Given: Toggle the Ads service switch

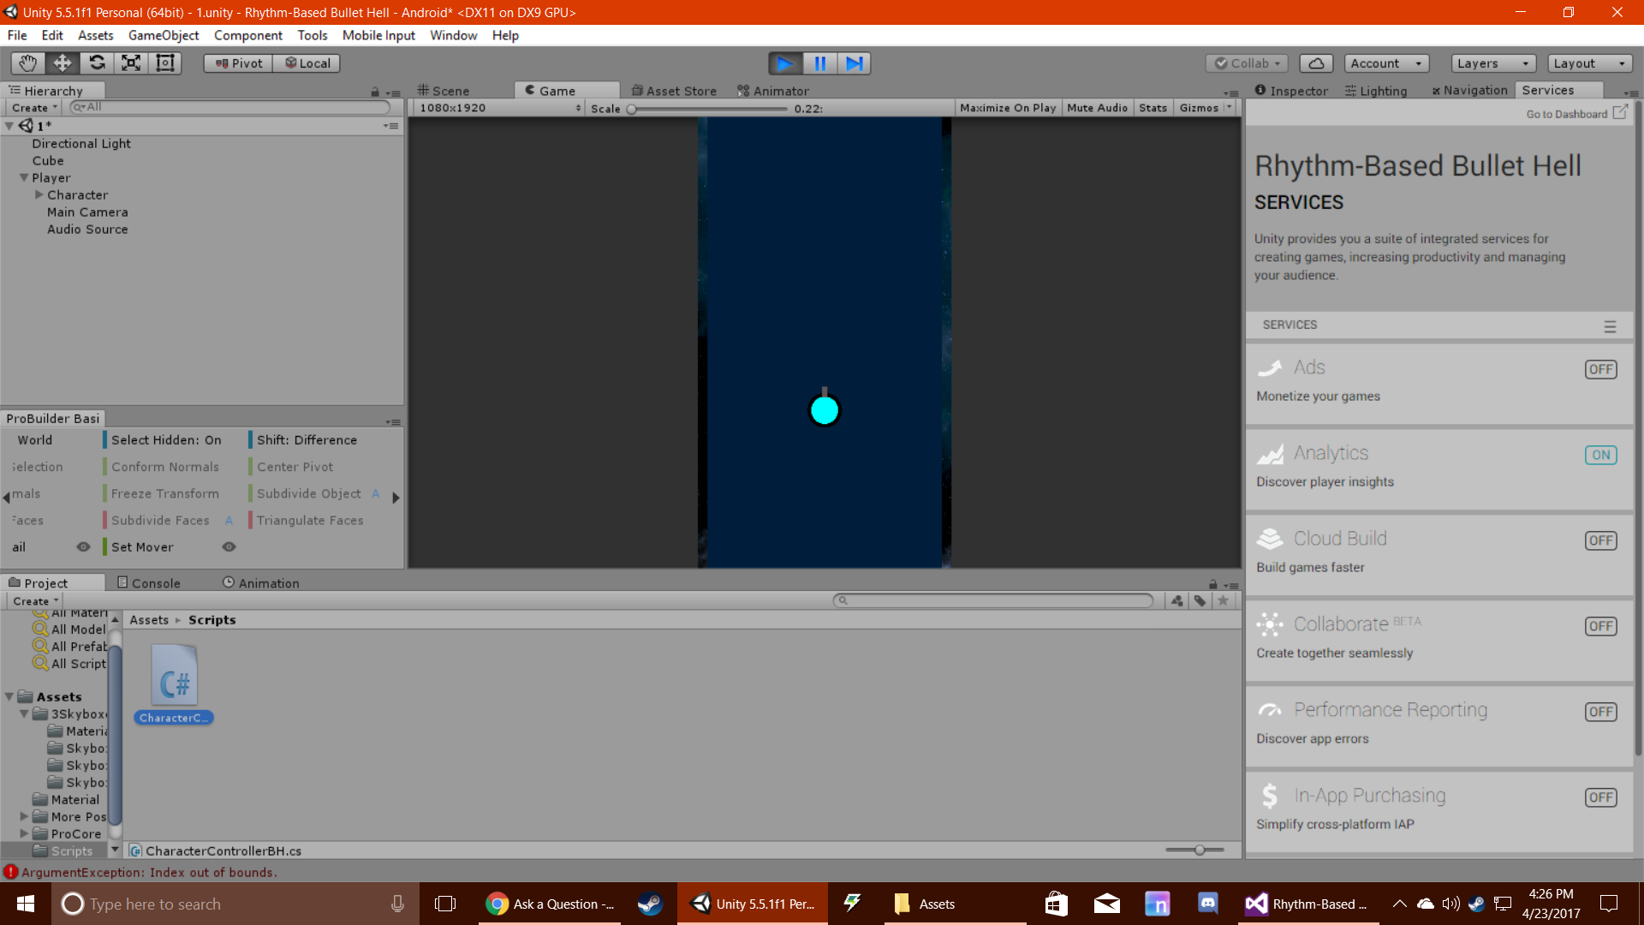Looking at the screenshot, I should click(1600, 369).
